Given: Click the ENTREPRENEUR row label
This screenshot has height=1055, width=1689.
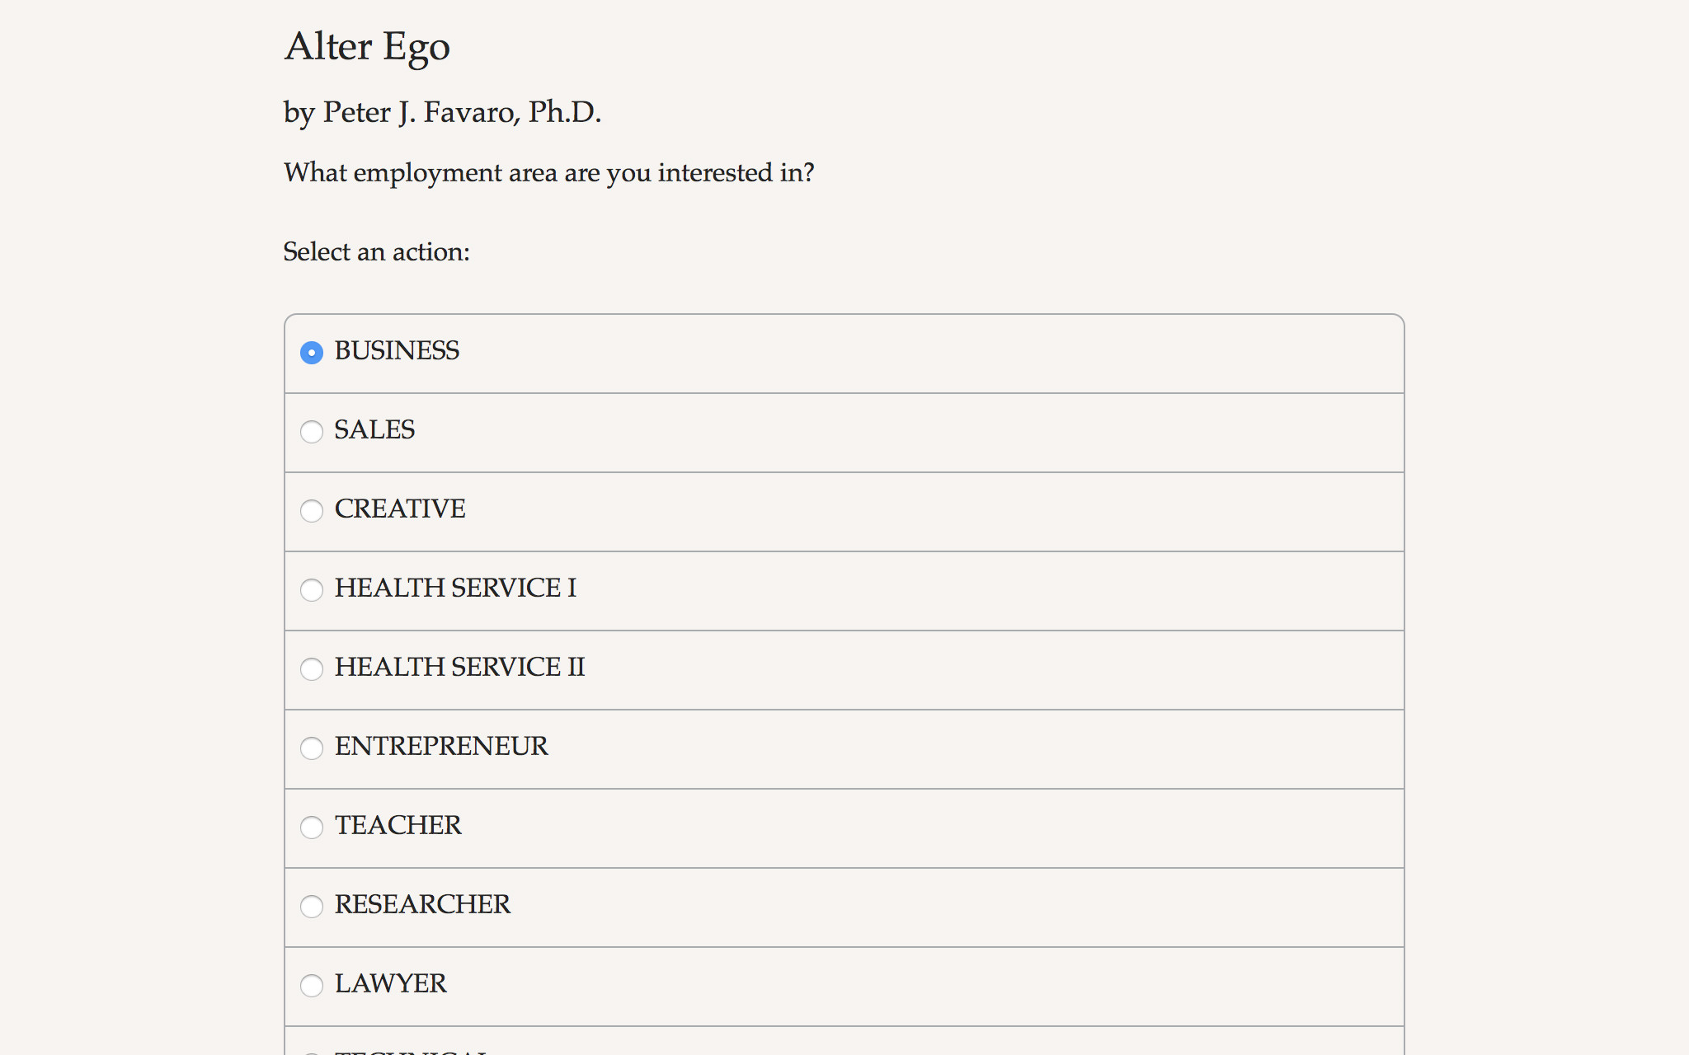Looking at the screenshot, I should (440, 746).
